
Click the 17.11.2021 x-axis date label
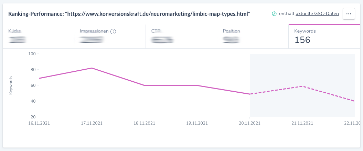point(92,123)
